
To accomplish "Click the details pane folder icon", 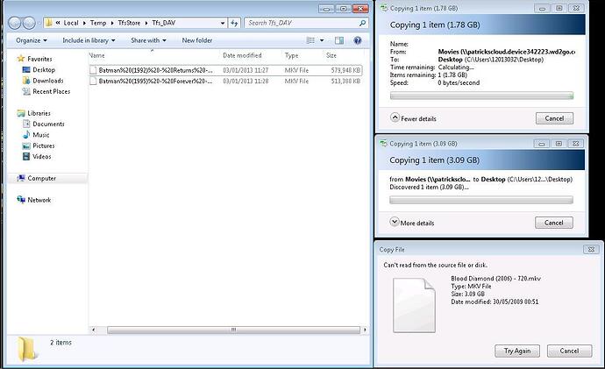I will [27, 349].
